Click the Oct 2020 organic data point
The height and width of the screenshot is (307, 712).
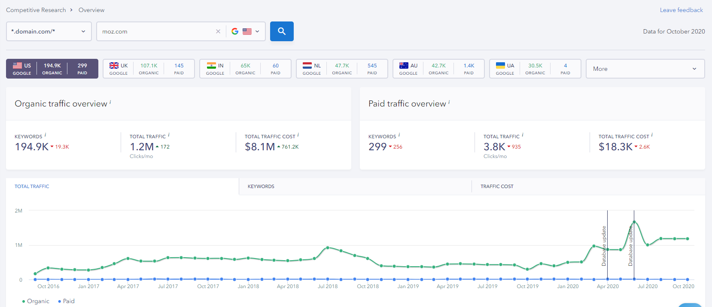[688, 239]
